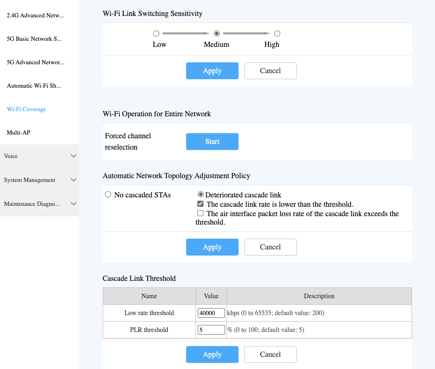Select No cascaded STAs option
This screenshot has height=369, width=435.
coord(108,195)
